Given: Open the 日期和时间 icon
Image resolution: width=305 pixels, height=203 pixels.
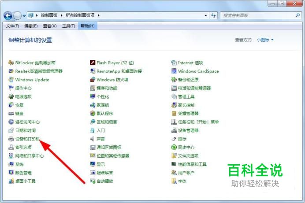Looking at the screenshot, I should pos(11,130).
